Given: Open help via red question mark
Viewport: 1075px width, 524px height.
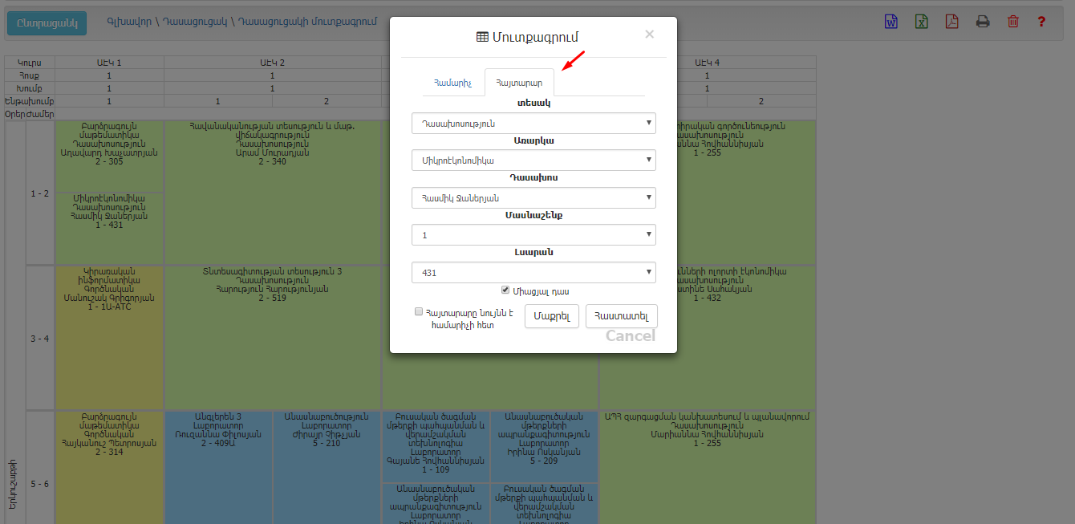Looking at the screenshot, I should pyautogui.click(x=1041, y=22).
